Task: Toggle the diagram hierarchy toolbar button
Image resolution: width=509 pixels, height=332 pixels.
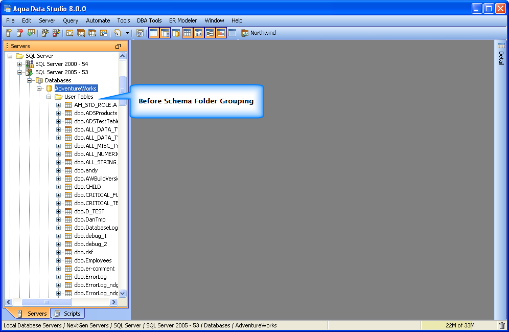Action: [210, 33]
